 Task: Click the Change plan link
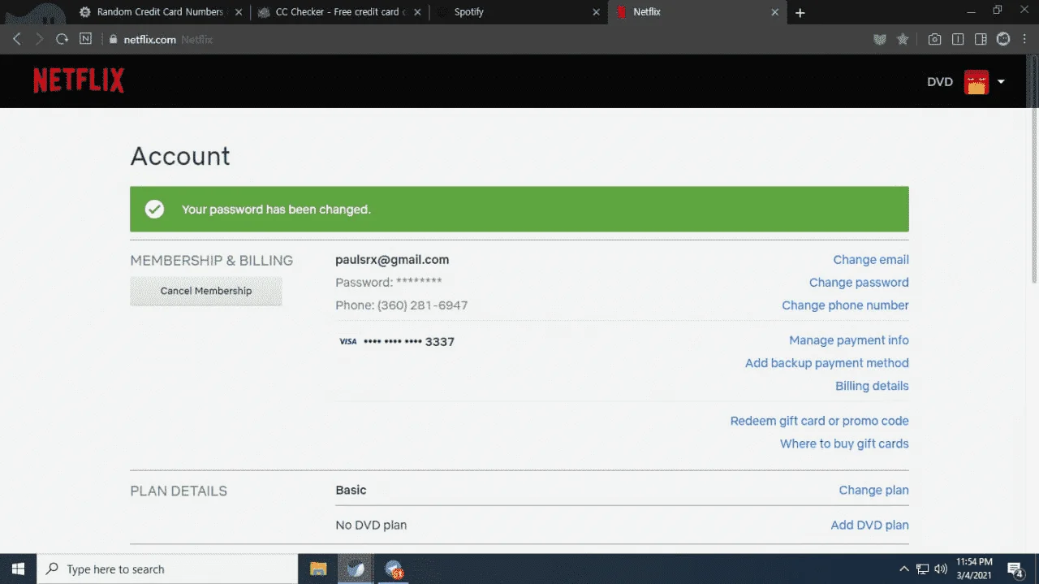[873, 491]
